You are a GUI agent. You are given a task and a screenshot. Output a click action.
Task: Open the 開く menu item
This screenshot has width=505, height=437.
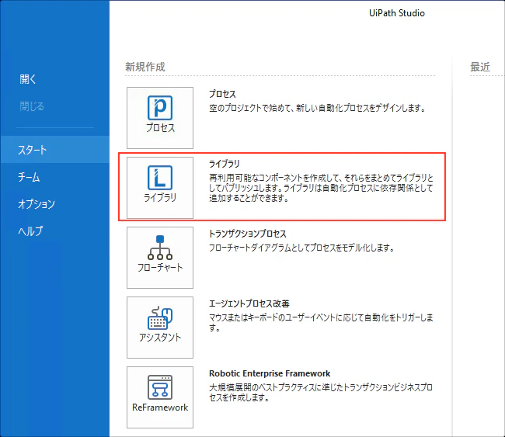click(28, 79)
